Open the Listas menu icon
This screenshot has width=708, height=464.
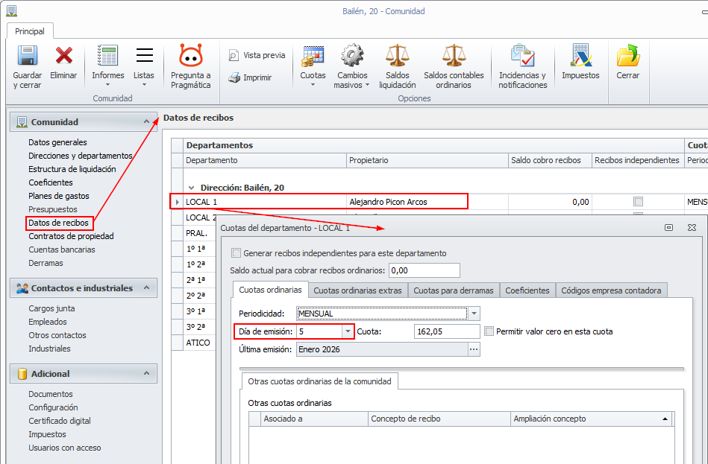(x=144, y=55)
